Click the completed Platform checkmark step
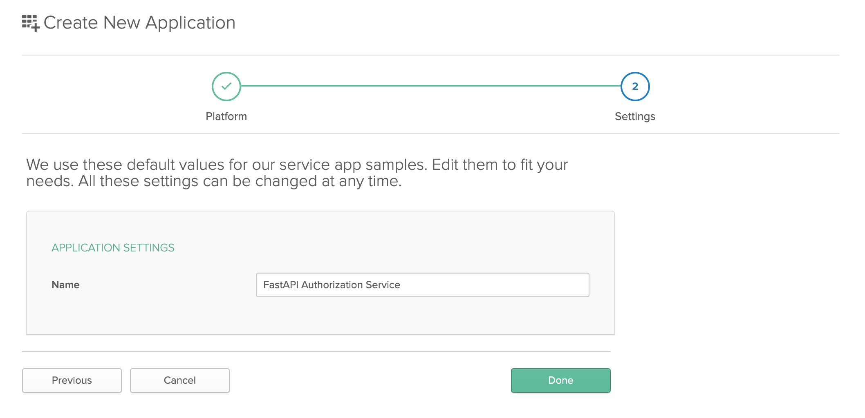 coord(226,87)
